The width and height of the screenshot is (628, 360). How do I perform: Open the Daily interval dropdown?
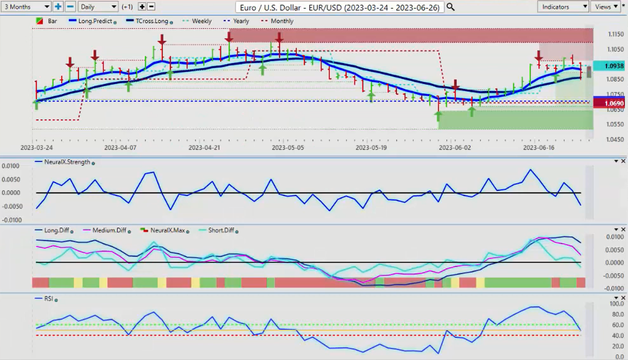coord(98,7)
